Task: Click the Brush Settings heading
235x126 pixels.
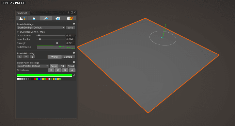Action: (25, 24)
